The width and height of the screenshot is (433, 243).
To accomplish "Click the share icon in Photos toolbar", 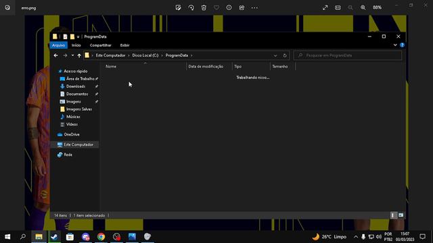I will coord(242,7).
